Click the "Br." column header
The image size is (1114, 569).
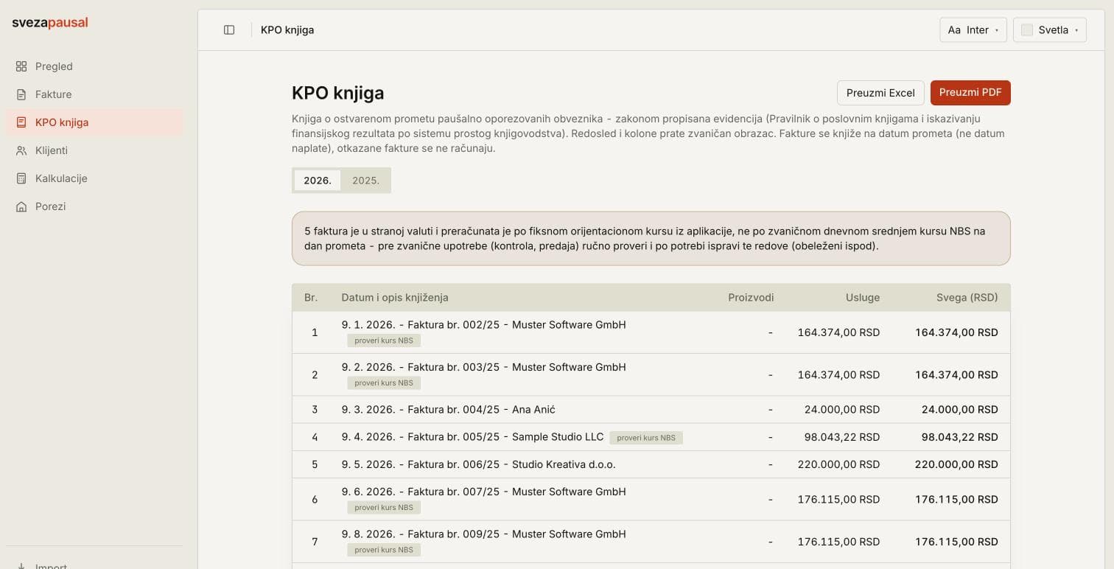[311, 298]
